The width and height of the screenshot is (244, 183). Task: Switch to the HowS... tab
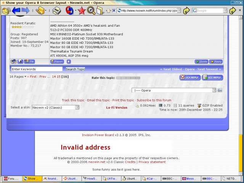point(92,179)
